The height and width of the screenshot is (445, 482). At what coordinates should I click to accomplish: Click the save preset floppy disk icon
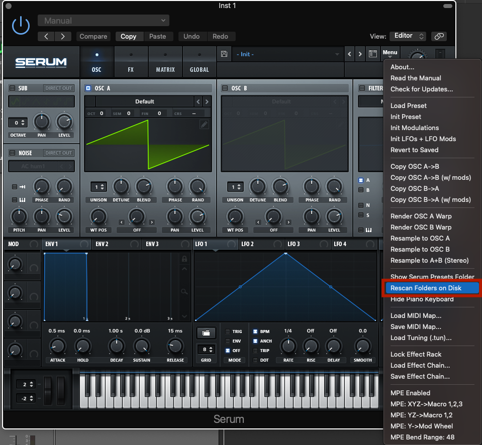tap(224, 54)
